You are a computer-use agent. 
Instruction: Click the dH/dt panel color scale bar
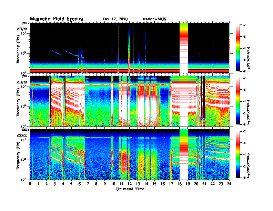click(237, 48)
